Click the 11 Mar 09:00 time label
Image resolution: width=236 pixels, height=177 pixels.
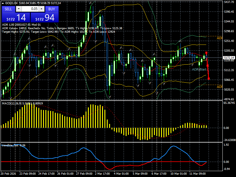197,174
